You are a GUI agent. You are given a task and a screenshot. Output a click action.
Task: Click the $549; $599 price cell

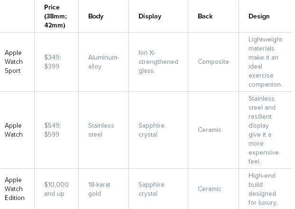coord(53,130)
